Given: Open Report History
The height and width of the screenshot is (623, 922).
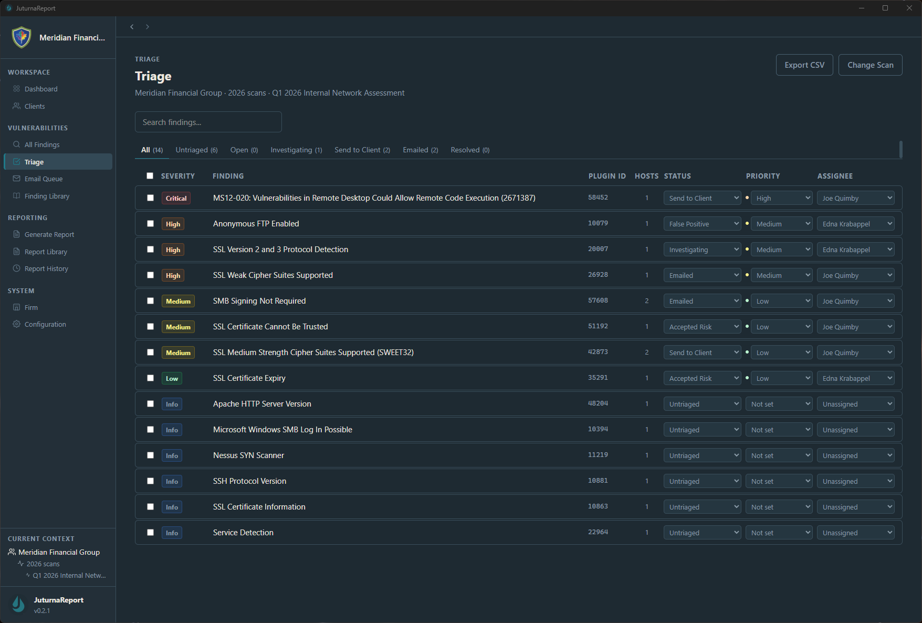Looking at the screenshot, I should pyautogui.click(x=46, y=268).
